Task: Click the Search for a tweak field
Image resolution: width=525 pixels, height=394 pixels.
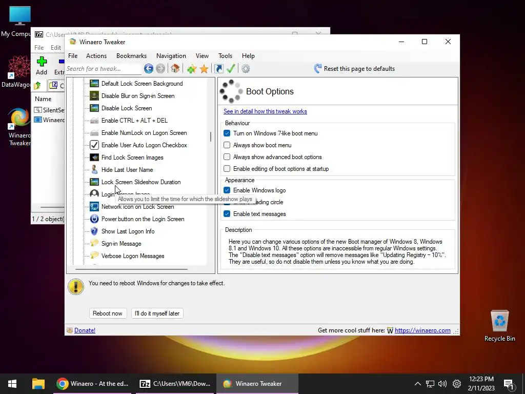Action: (x=104, y=69)
